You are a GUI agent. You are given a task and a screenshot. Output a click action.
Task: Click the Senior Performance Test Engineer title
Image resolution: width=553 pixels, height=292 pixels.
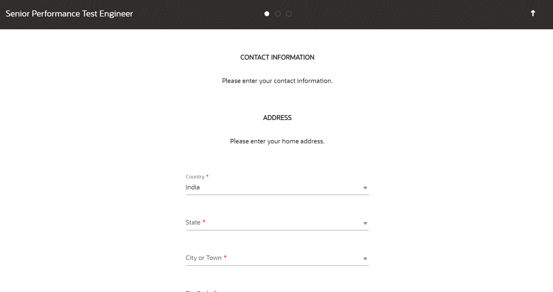click(69, 14)
